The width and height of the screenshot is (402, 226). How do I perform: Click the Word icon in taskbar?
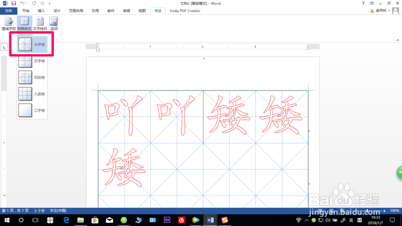click(210, 220)
